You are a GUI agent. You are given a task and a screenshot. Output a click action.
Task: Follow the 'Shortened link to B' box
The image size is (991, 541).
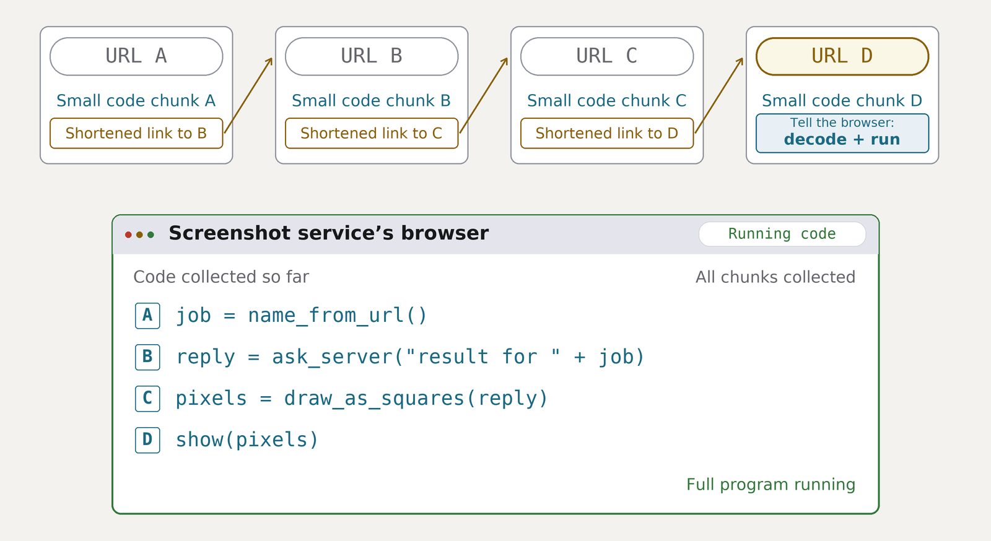point(136,133)
